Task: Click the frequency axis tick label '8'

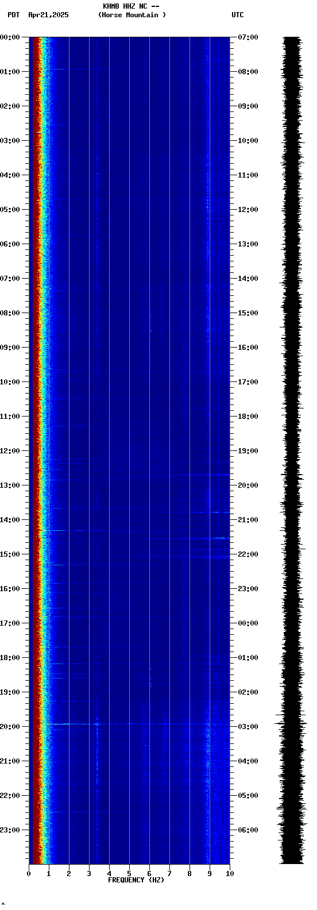Action: tap(190, 874)
